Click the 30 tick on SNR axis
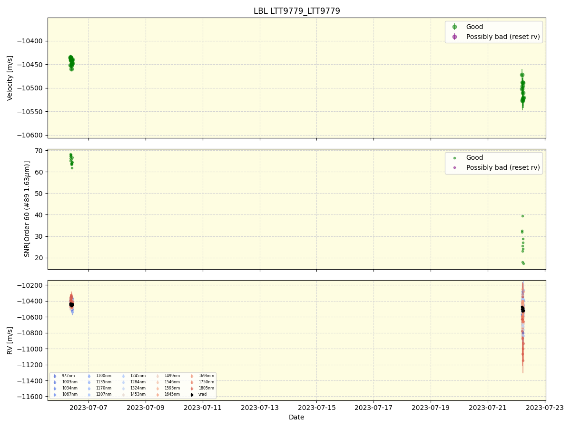 click(x=39, y=236)
